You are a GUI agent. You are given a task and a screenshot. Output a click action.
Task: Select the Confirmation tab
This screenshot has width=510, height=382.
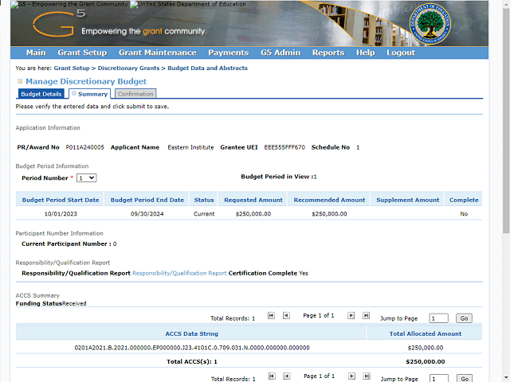point(135,94)
